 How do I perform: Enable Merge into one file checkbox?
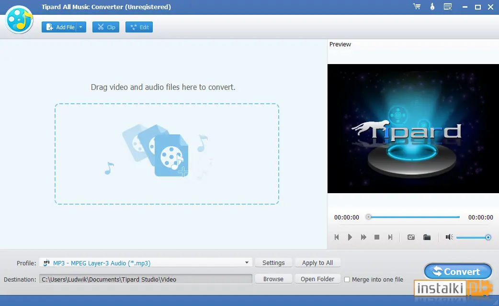[x=347, y=280]
